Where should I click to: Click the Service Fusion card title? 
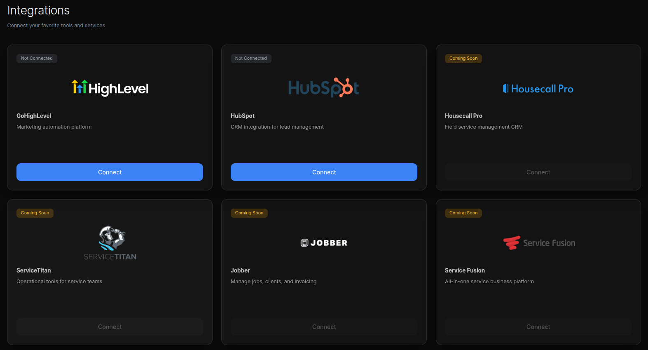[465, 270]
